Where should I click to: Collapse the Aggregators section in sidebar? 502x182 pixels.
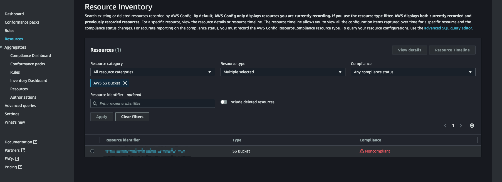(x=1, y=47)
